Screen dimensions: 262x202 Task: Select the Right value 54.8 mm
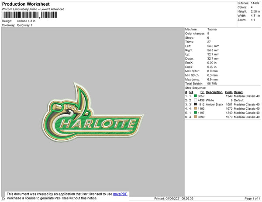(213, 50)
